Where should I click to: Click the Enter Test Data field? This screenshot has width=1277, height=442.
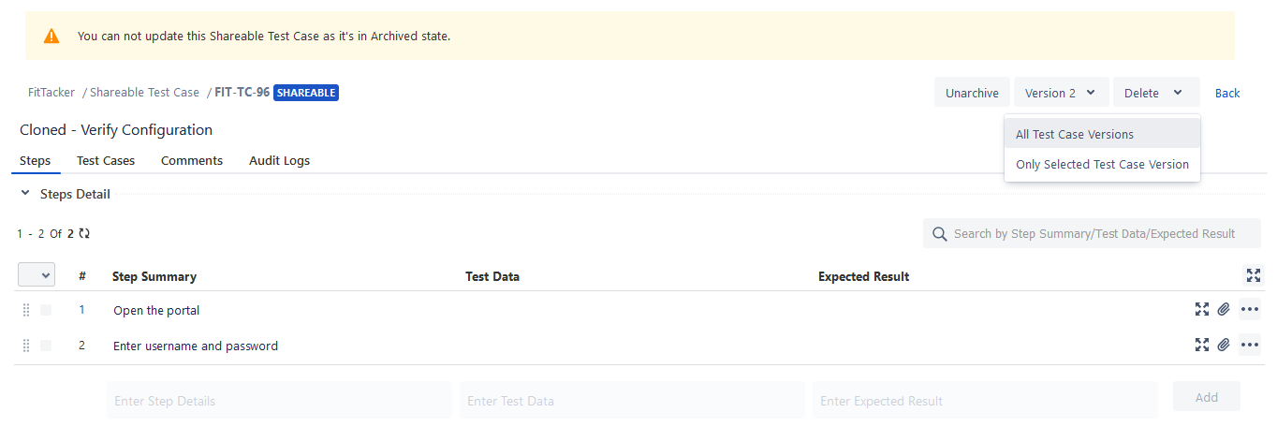(632, 400)
